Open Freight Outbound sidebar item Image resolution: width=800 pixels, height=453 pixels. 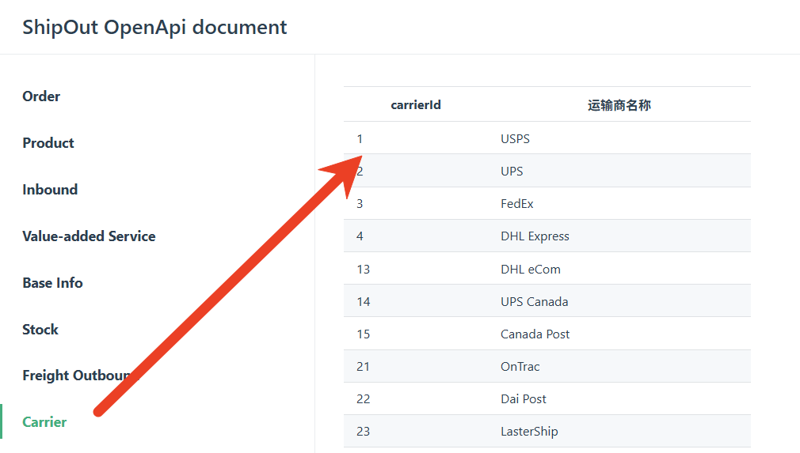(81, 376)
